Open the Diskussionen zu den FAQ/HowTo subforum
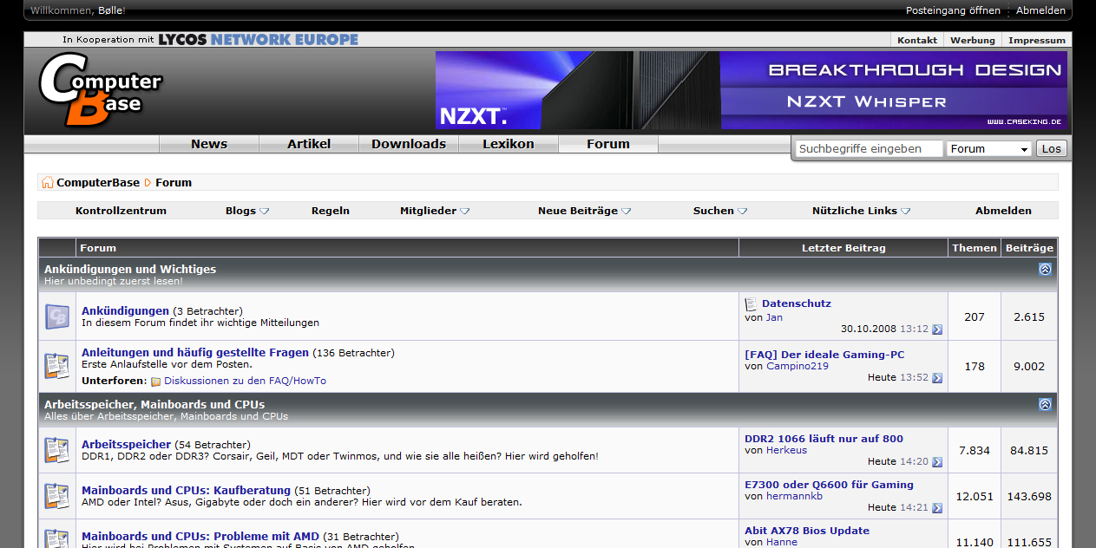The image size is (1096, 548). click(245, 381)
